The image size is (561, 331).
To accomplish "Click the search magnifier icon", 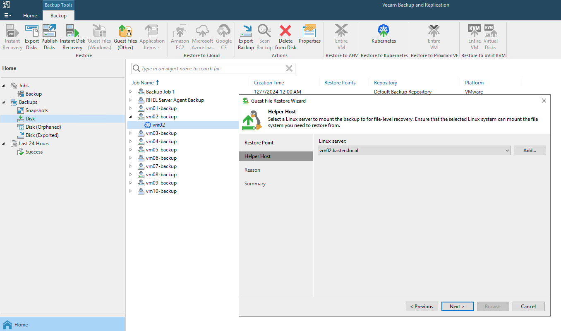I will click(x=137, y=68).
